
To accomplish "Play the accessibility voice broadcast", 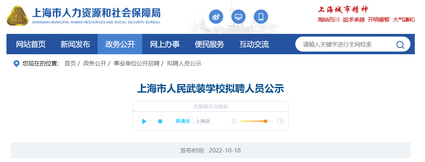I will (x=144, y=121).
